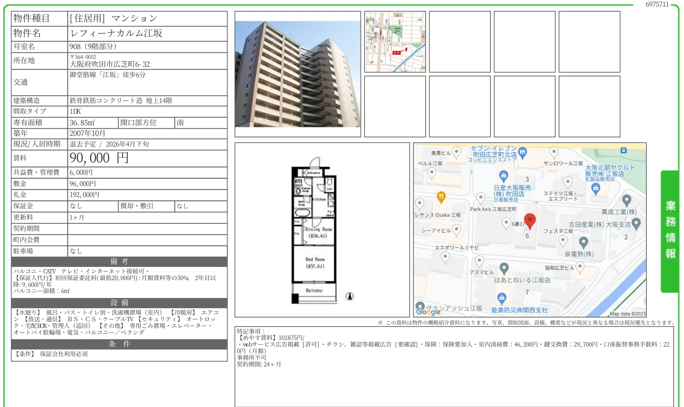Viewport: 684px width, 407px height.
Task: Click the orange restaurant map marker
Action: pos(441,197)
